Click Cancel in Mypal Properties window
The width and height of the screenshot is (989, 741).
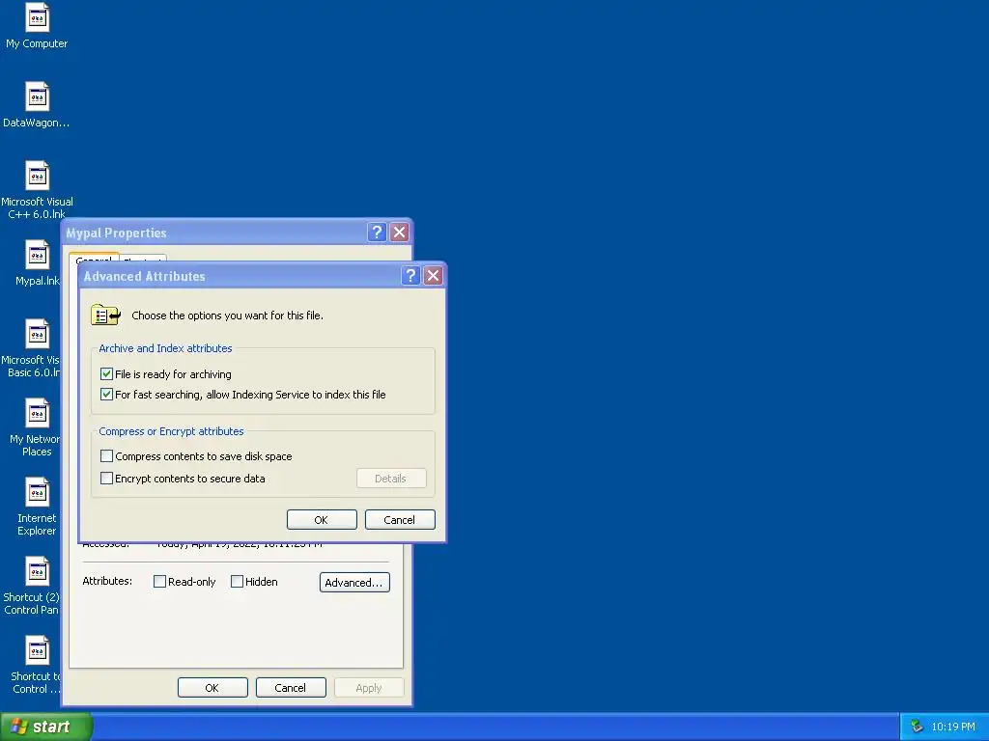291,687
